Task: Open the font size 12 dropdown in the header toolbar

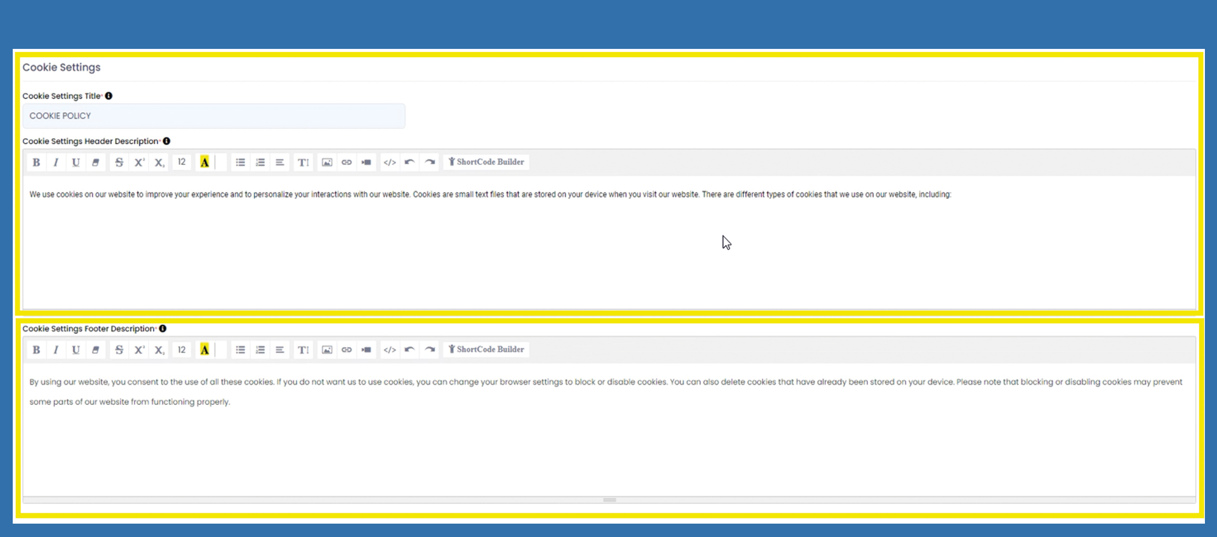Action: point(182,162)
